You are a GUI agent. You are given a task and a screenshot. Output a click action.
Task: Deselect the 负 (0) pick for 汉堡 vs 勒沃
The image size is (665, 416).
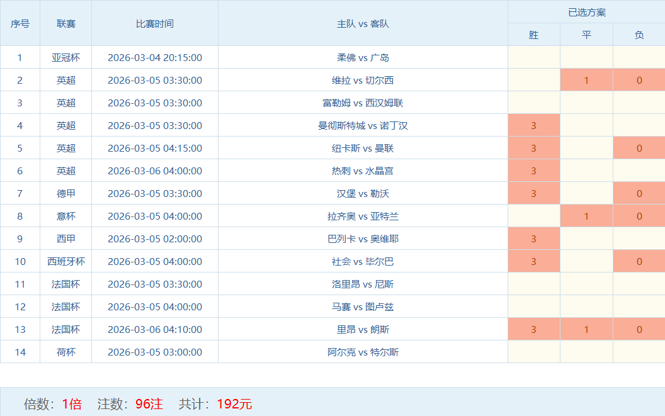pos(639,193)
